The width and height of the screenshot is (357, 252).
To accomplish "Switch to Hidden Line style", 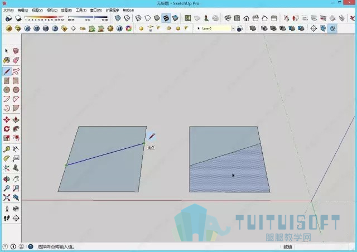I will click(147, 18).
